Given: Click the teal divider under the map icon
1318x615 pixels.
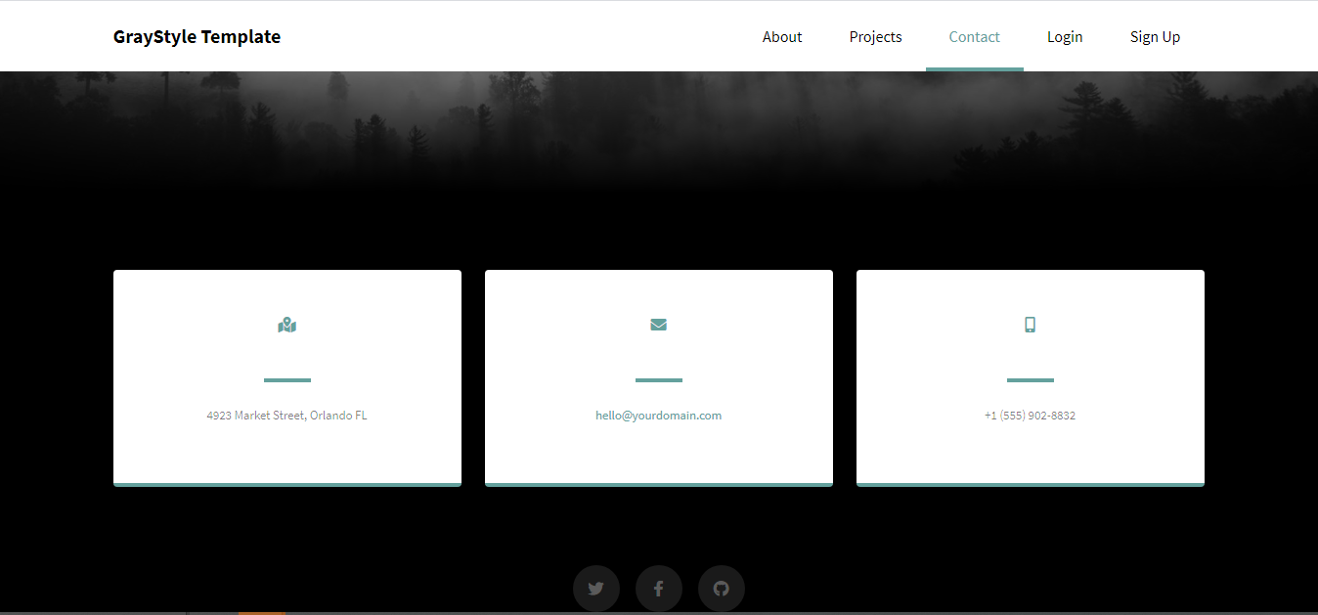Looking at the screenshot, I should pyautogui.click(x=286, y=379).
